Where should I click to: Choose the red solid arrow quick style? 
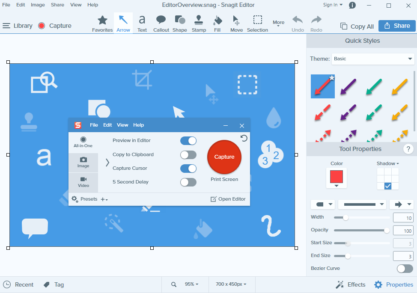click(x=322, y=86)
